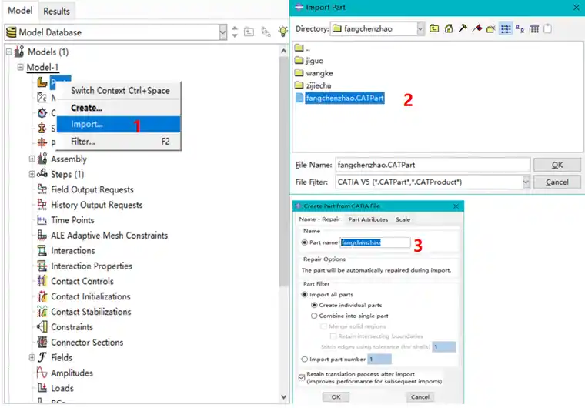The image size is (585, 408).
Task: Click the File Name input field
Action: [x=433, y=165]
